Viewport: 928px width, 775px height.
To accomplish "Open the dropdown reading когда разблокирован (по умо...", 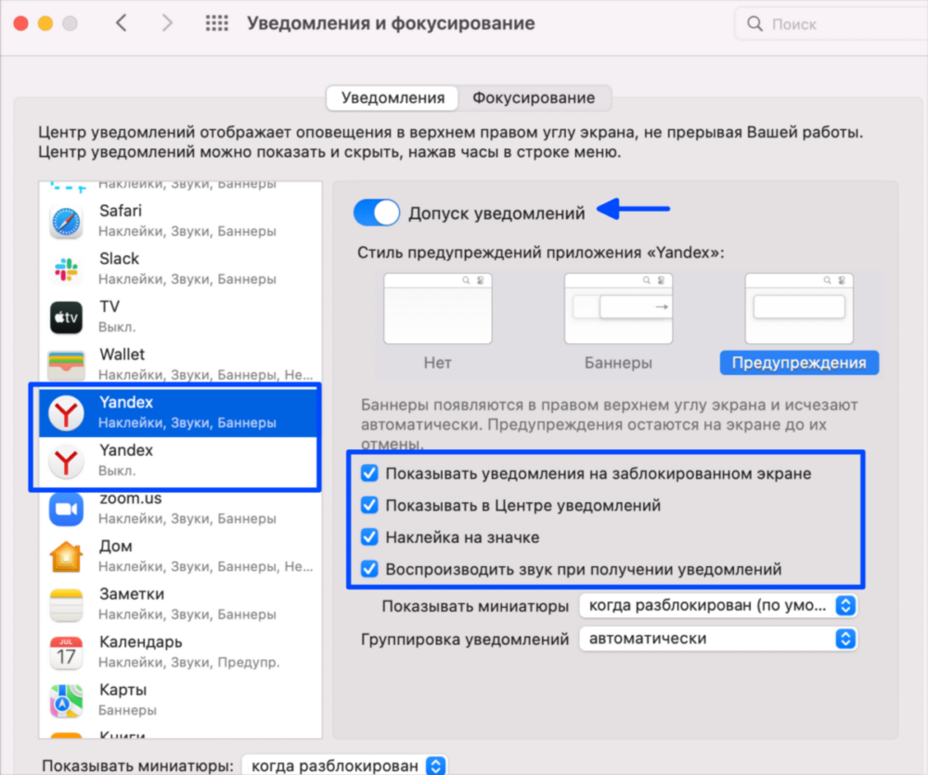I will tap(718, 606).
